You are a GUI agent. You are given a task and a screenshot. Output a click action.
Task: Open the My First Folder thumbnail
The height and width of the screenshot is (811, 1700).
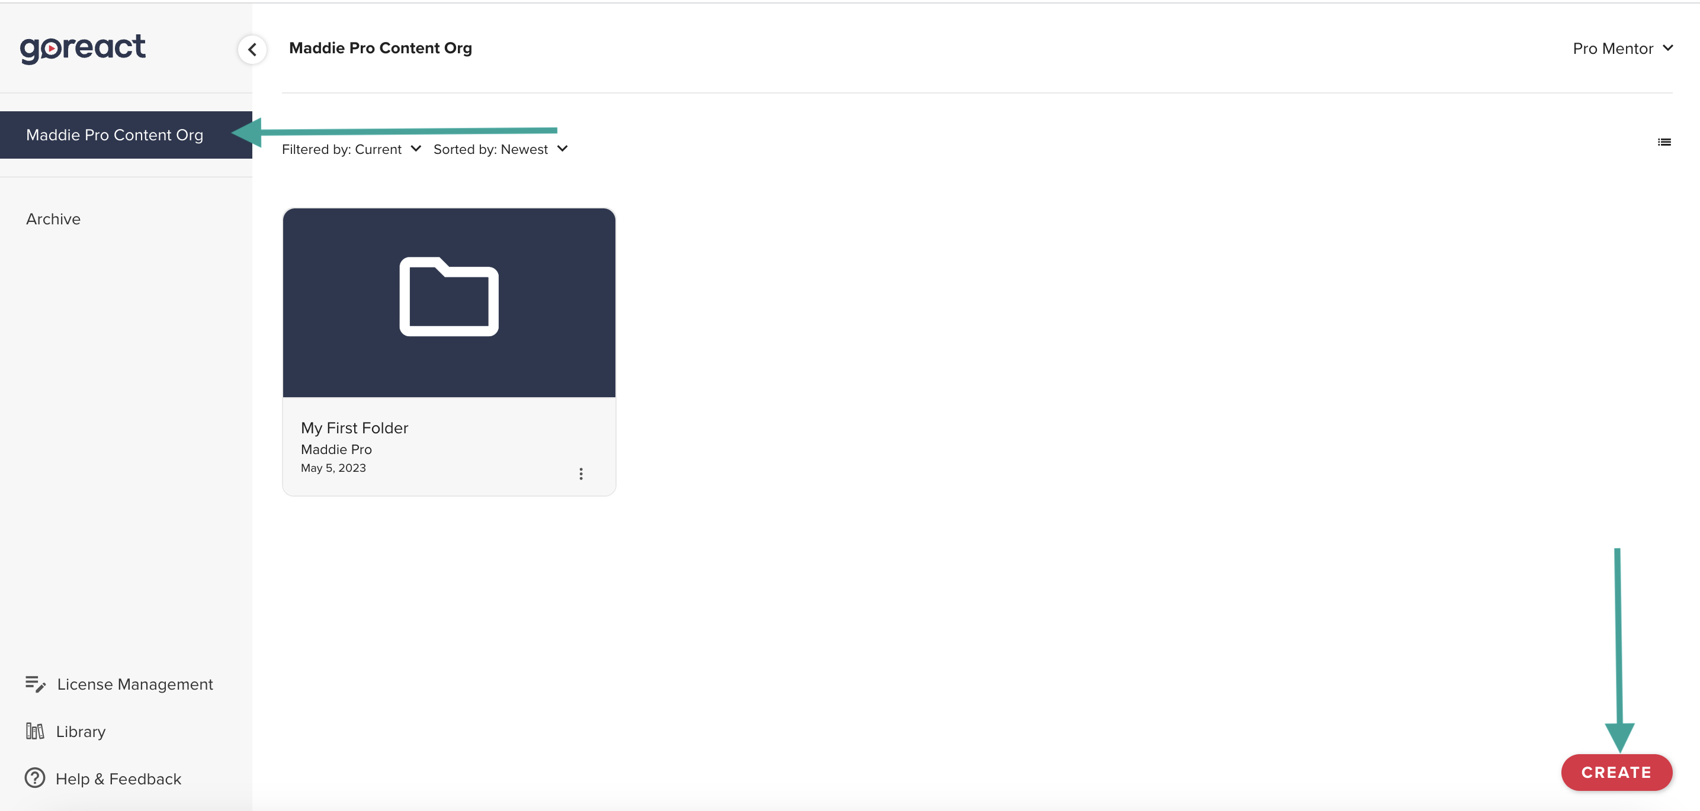point(449,302)
